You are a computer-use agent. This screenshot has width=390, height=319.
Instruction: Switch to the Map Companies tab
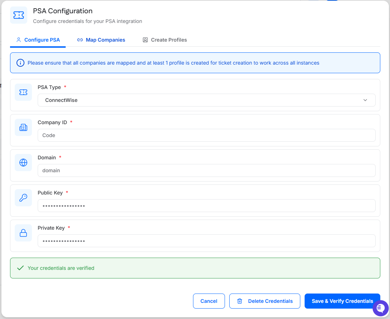101,40
